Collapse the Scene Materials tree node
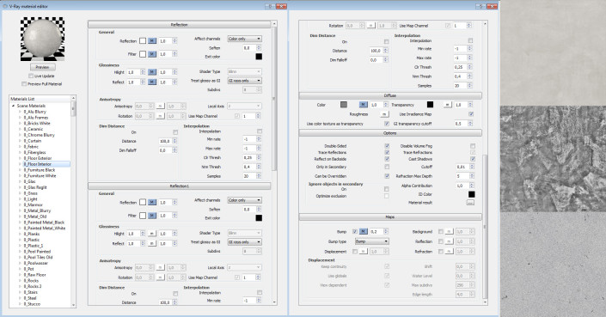This screenshot has height=317, width=606. pyautogui.click(x=13, y=106)
